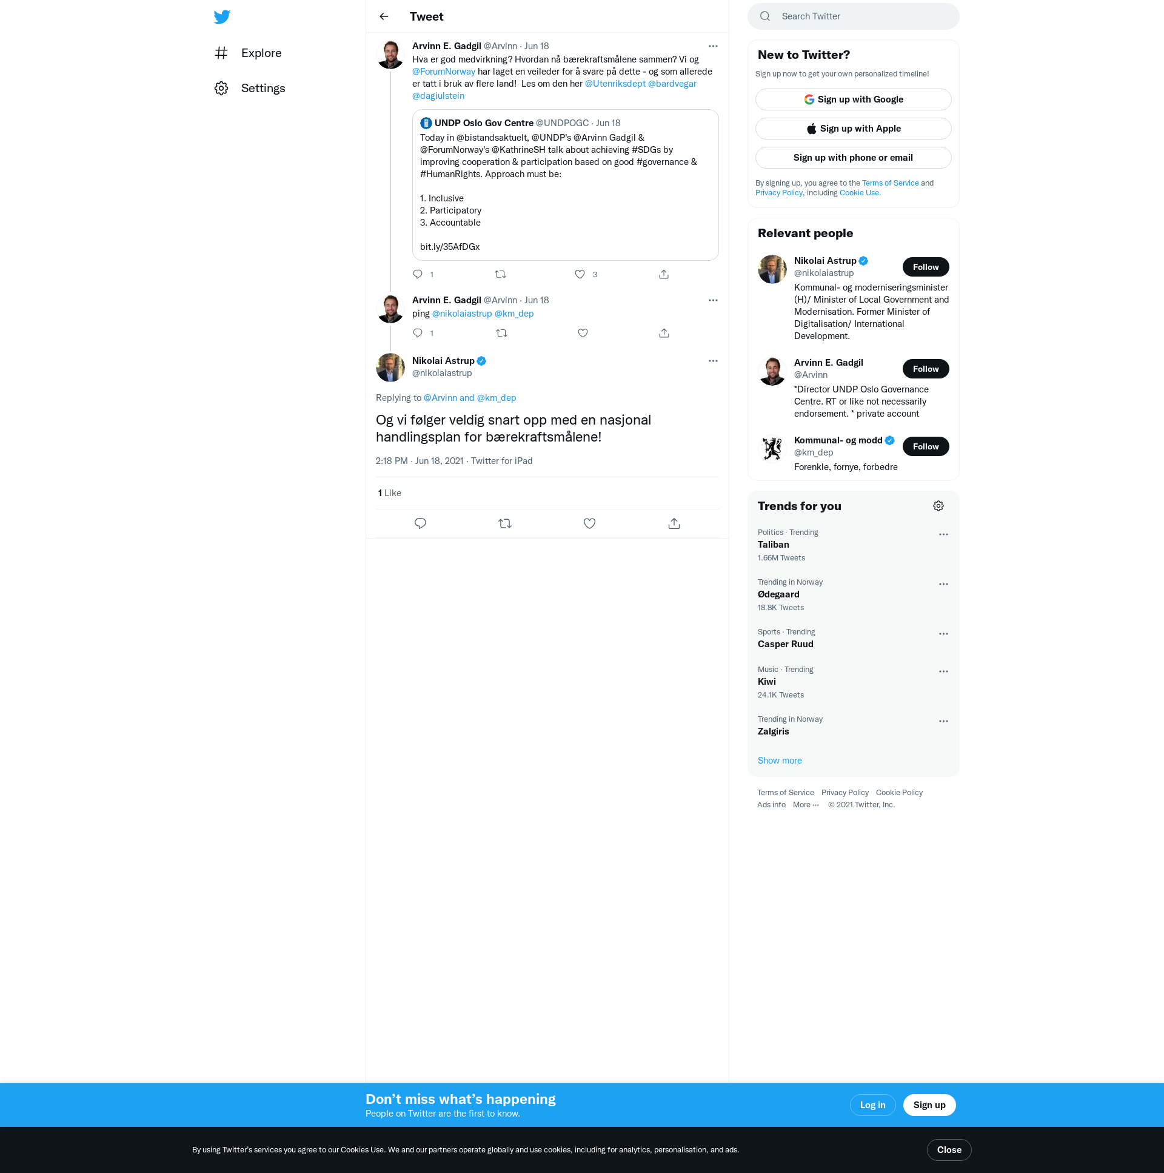Retweet the first Arvinn tweet
1164x1173 pixels.
coord(500,274)
